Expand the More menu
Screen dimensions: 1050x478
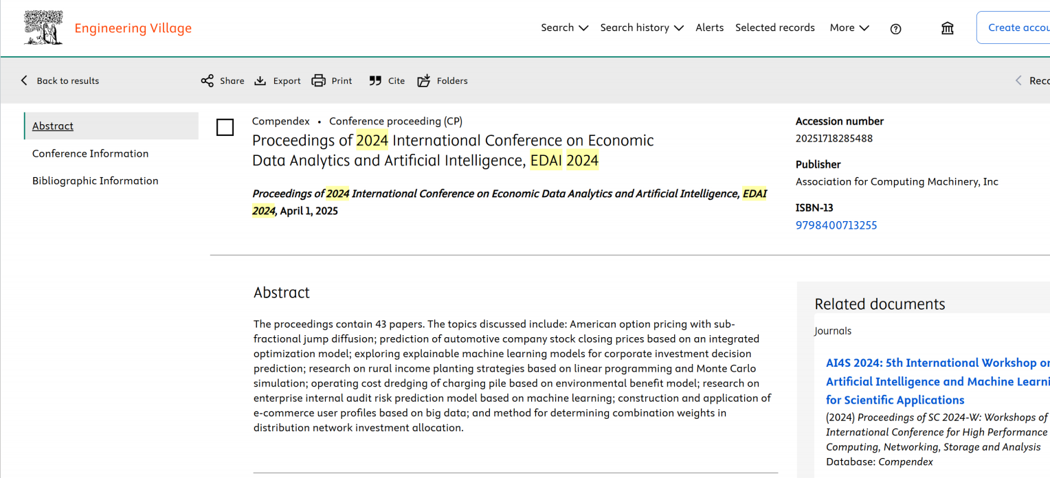(849, 27)
